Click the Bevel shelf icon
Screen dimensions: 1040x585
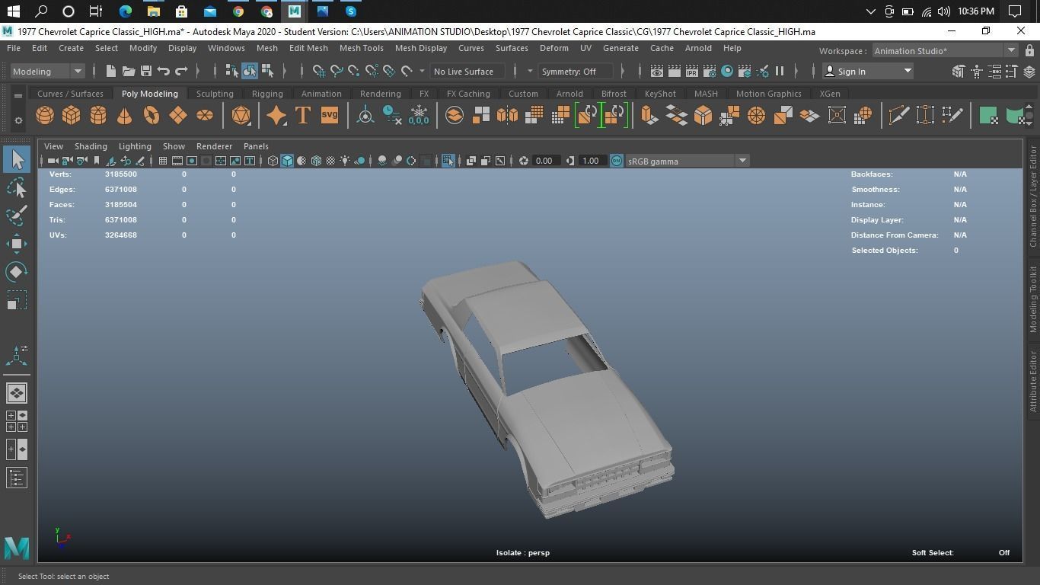(x=703, y=116)
